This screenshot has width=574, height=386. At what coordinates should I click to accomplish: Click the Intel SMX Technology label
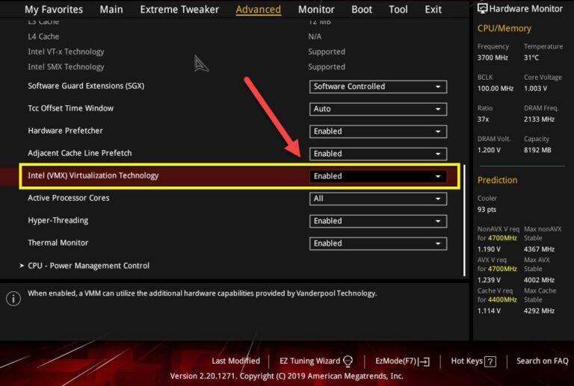click(x=66, y=67)
